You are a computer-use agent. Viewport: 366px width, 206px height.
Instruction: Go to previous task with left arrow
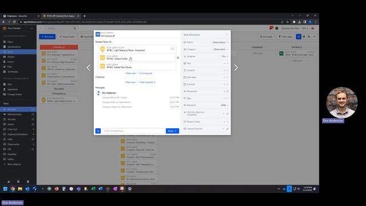pyautogui.click(x=89, y=68)
